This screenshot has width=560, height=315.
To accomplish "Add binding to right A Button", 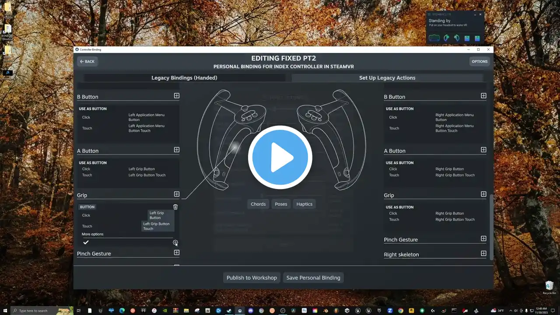I will (483, 150).
